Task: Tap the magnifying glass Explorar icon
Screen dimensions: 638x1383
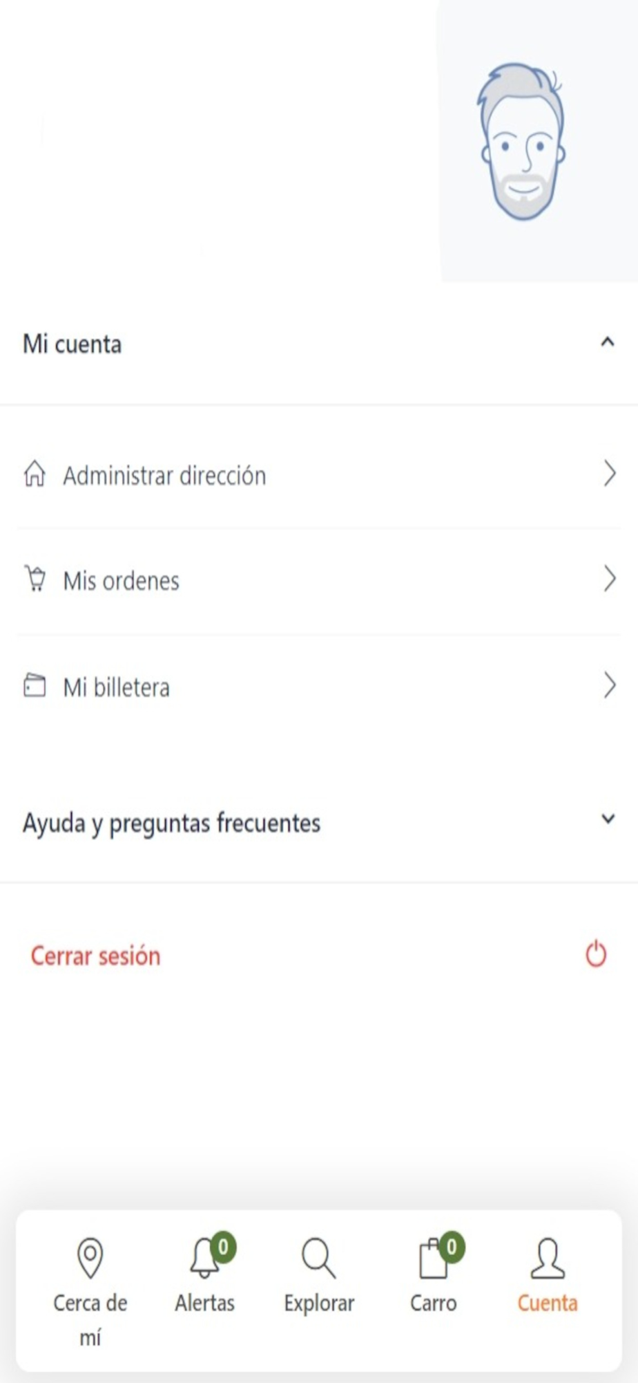Action: 318,1258
